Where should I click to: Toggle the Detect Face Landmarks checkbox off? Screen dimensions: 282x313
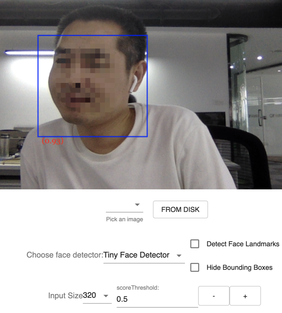click(194, 244)
